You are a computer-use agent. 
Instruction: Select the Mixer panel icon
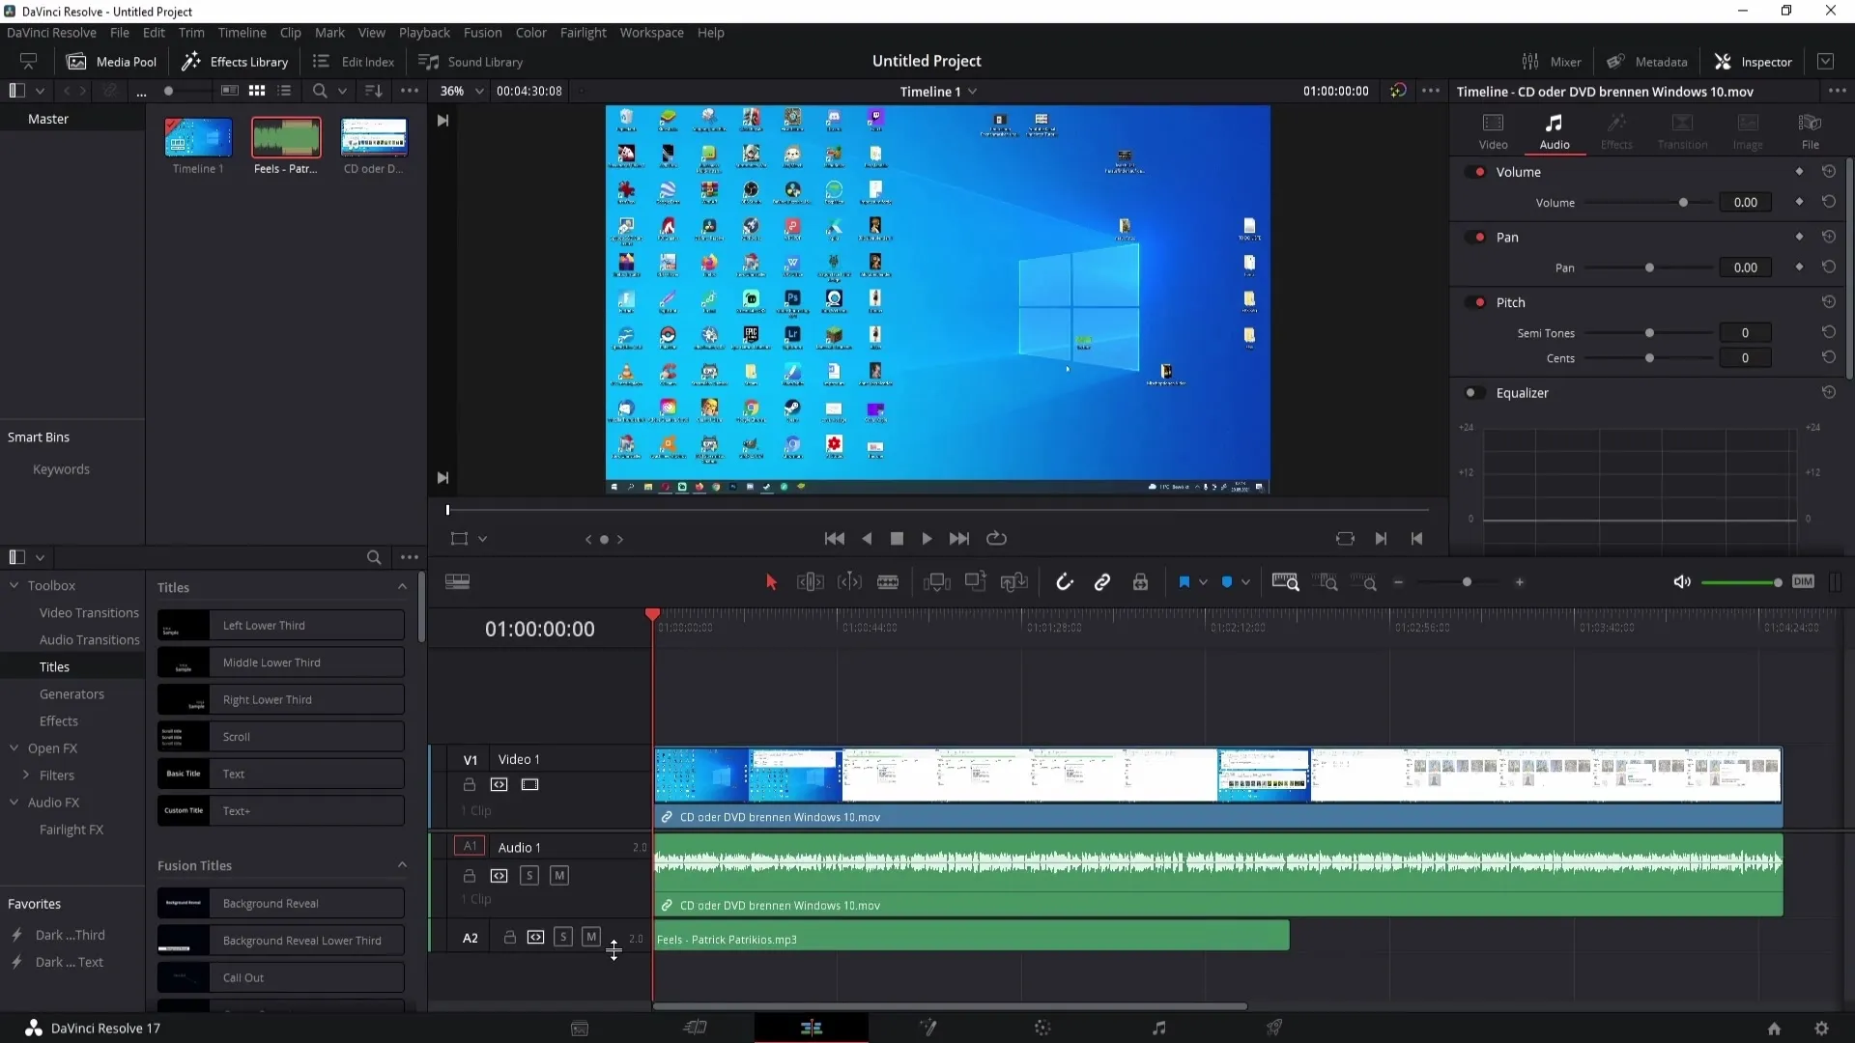[x=1530, y=61]
